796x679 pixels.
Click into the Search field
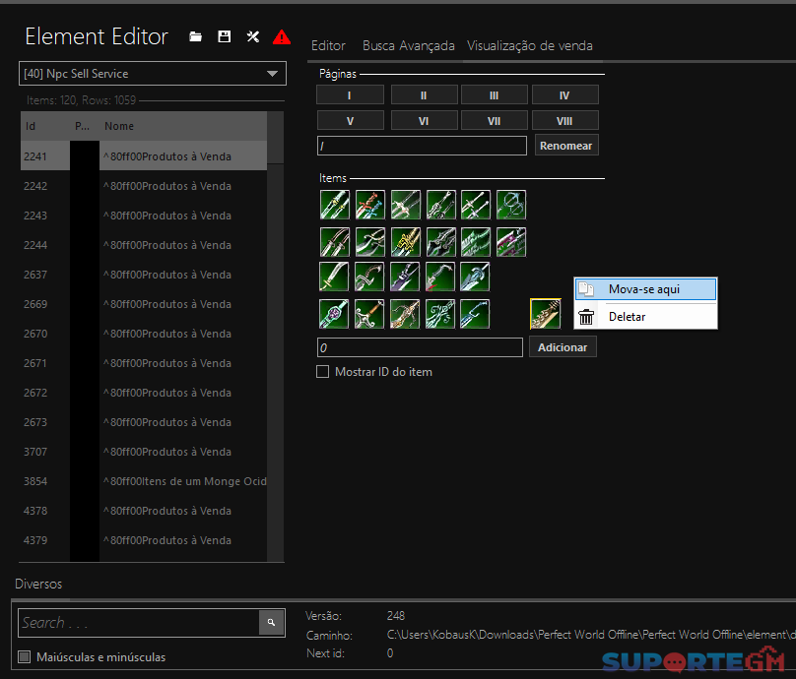point(139,623)
